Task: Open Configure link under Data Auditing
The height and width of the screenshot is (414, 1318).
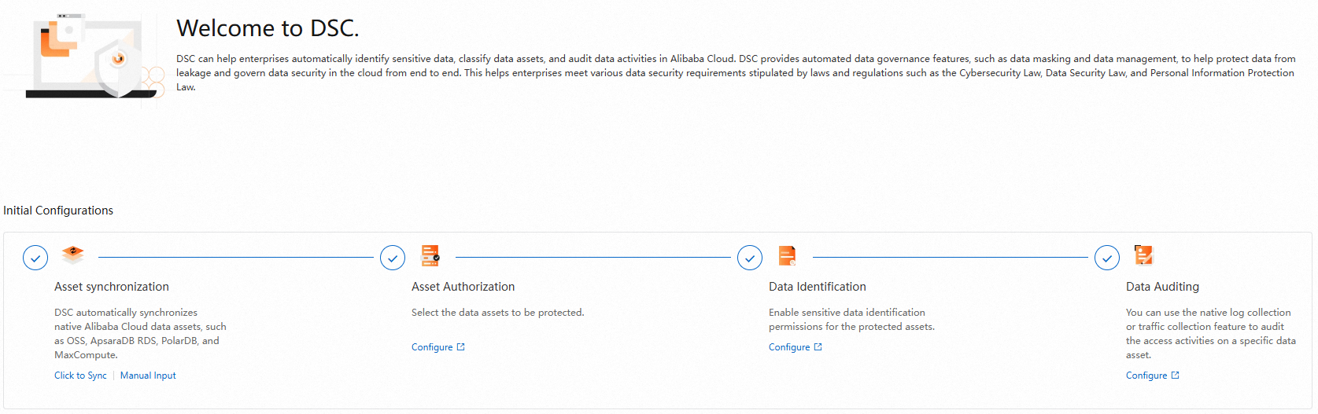Action: point(1146,376)
